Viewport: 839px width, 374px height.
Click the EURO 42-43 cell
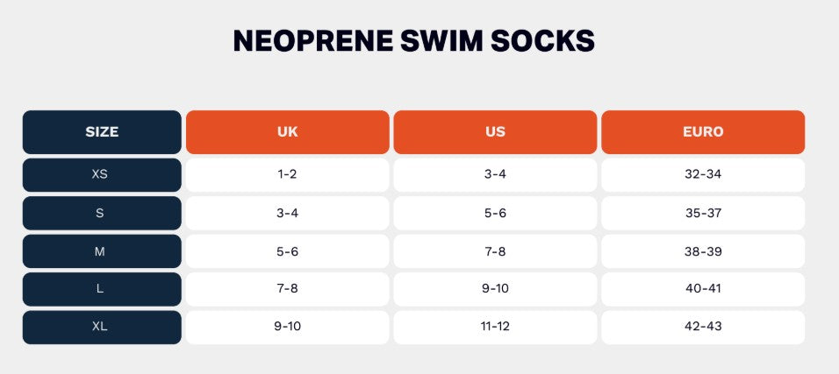pyautogui.click(x=703, y=327)
